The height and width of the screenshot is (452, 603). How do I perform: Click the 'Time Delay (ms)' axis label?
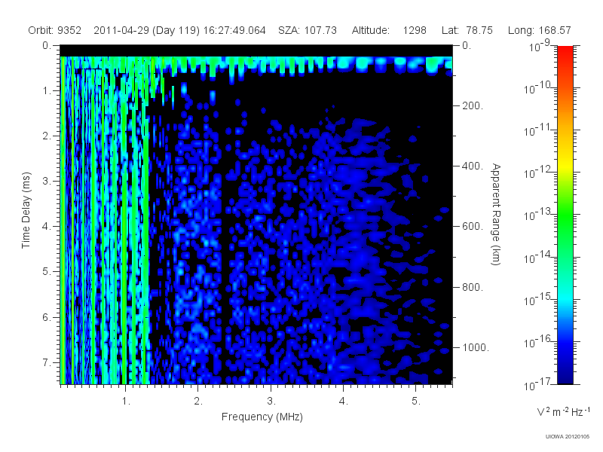[26, 210]
